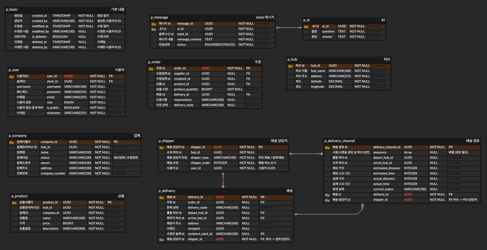Select the message_content column in p_message
Viewport: 487px width, 250px height.
(x=189, y=39)
